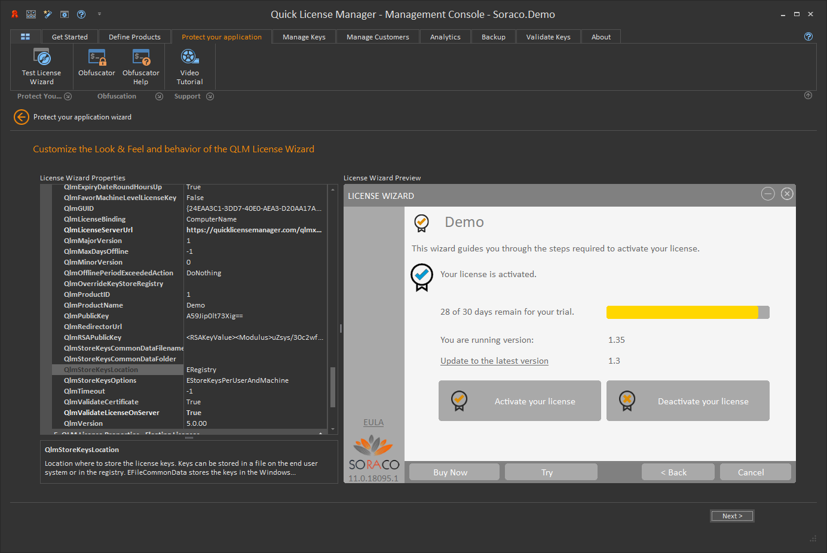Open the Obfuscator tool
Screen dimensions: 827x553
tap(97, 62)
